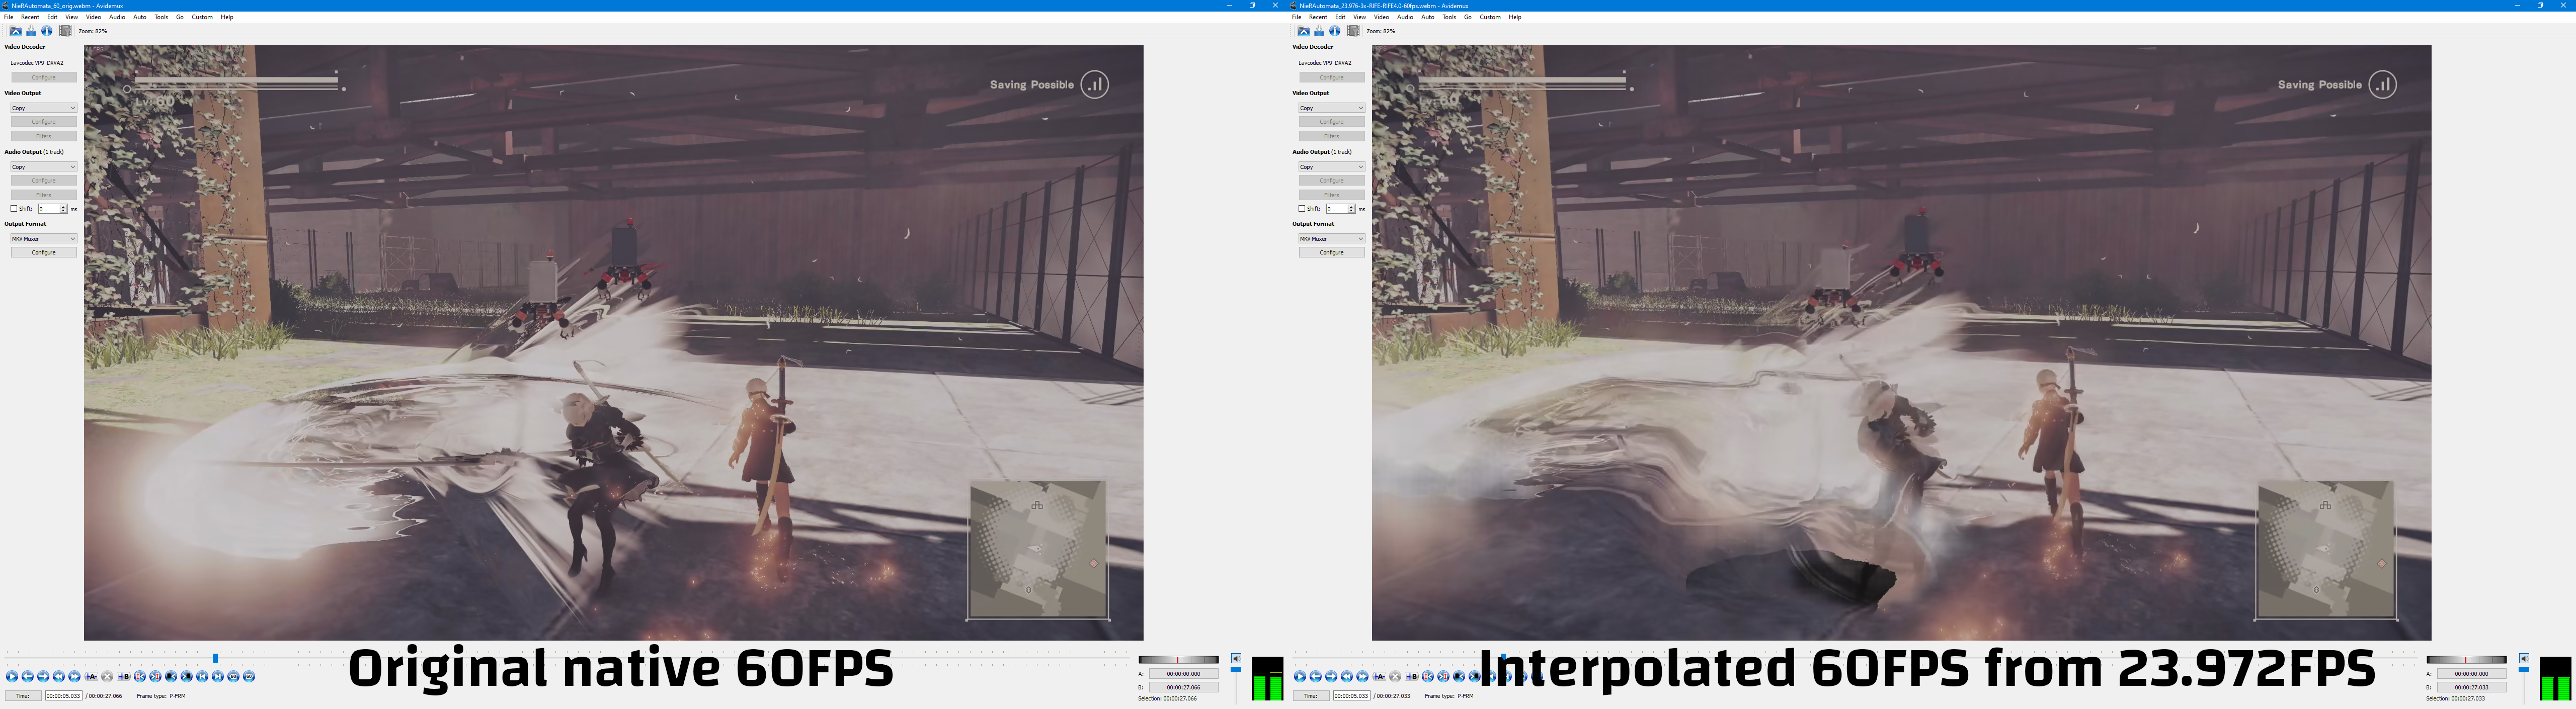Film strip icon in right RIFE window toolbar
The width and height of the screenshot is (2576, 709).
(x=1353, y=31)
